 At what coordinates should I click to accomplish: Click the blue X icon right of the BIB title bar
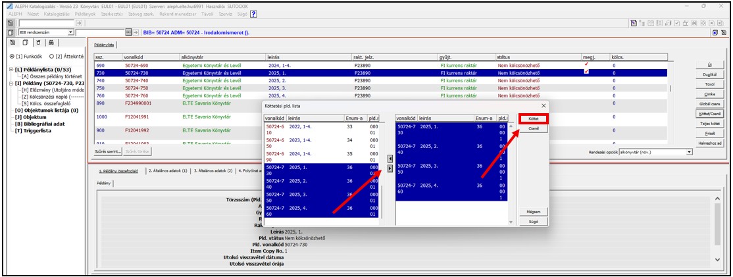(x=715, y=32)
